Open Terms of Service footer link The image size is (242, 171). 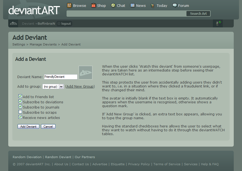click(167, 164)
